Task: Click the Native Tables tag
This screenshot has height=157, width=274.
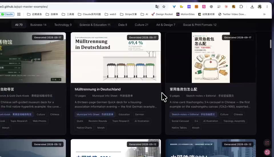Action: tap(179, 128)
